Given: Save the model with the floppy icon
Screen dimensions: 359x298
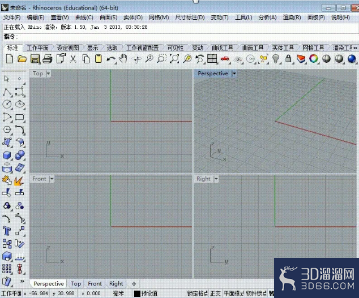Looking at the screenshot, I should point(35,59).
